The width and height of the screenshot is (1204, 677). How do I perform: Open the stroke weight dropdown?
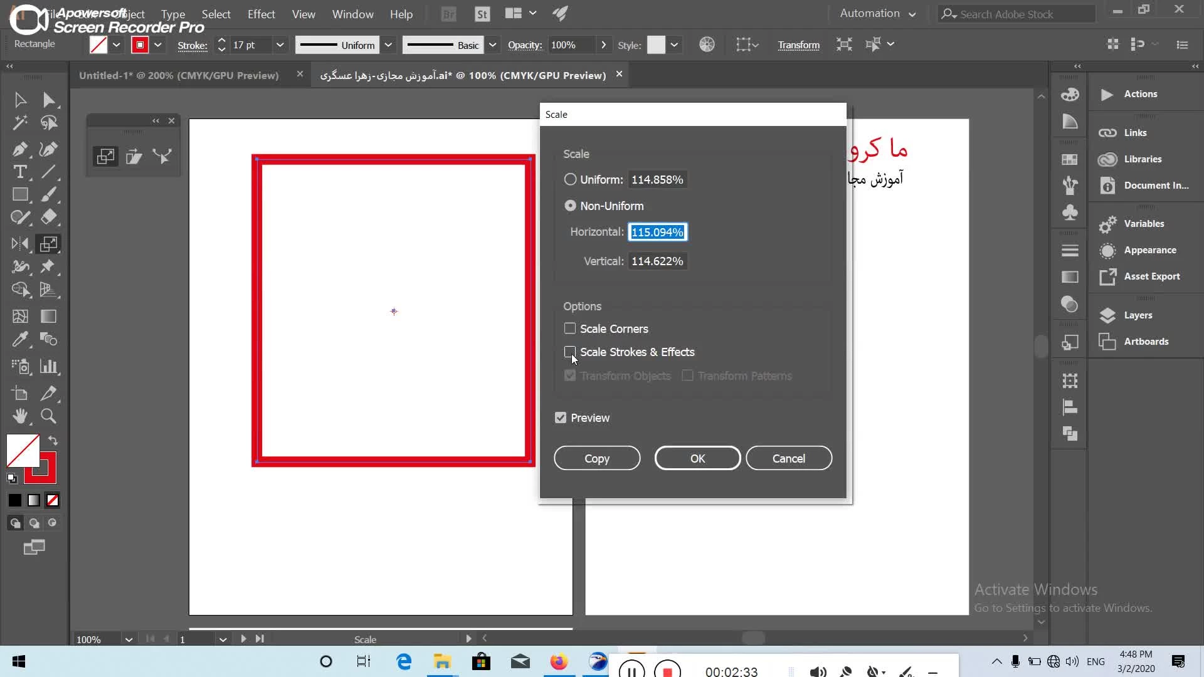coord(280,45)
